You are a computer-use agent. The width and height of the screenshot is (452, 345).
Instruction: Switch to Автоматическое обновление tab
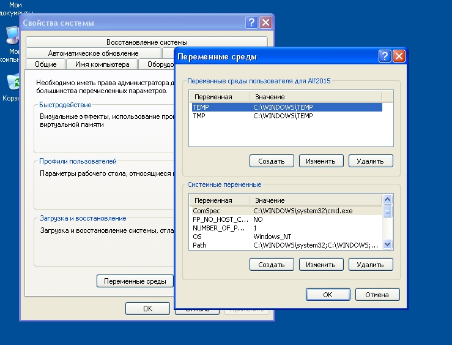[x=93, y=53]
